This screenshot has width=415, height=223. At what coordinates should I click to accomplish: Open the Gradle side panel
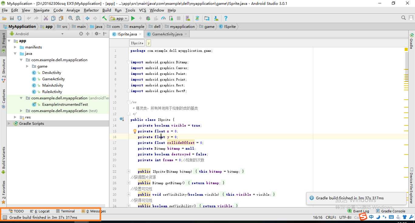pos(412,41)
